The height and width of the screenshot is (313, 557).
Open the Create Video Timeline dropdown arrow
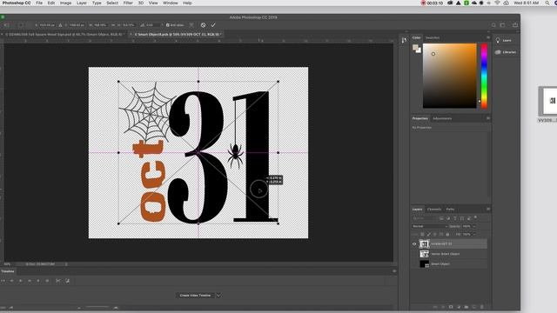pos(218,296)
